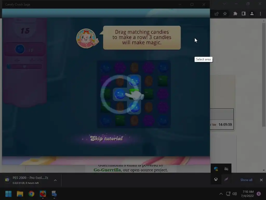Close the Candy Crush Saga window
The width and height of the screenshot is (266, 200).
click(x=204, y=4)
